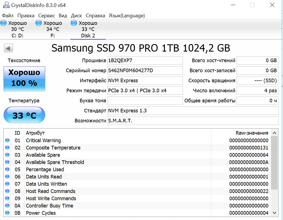This screenshot has height=220, width=283.
Task: Select the F: disk status orb
Action: click(x=39, y=23)
